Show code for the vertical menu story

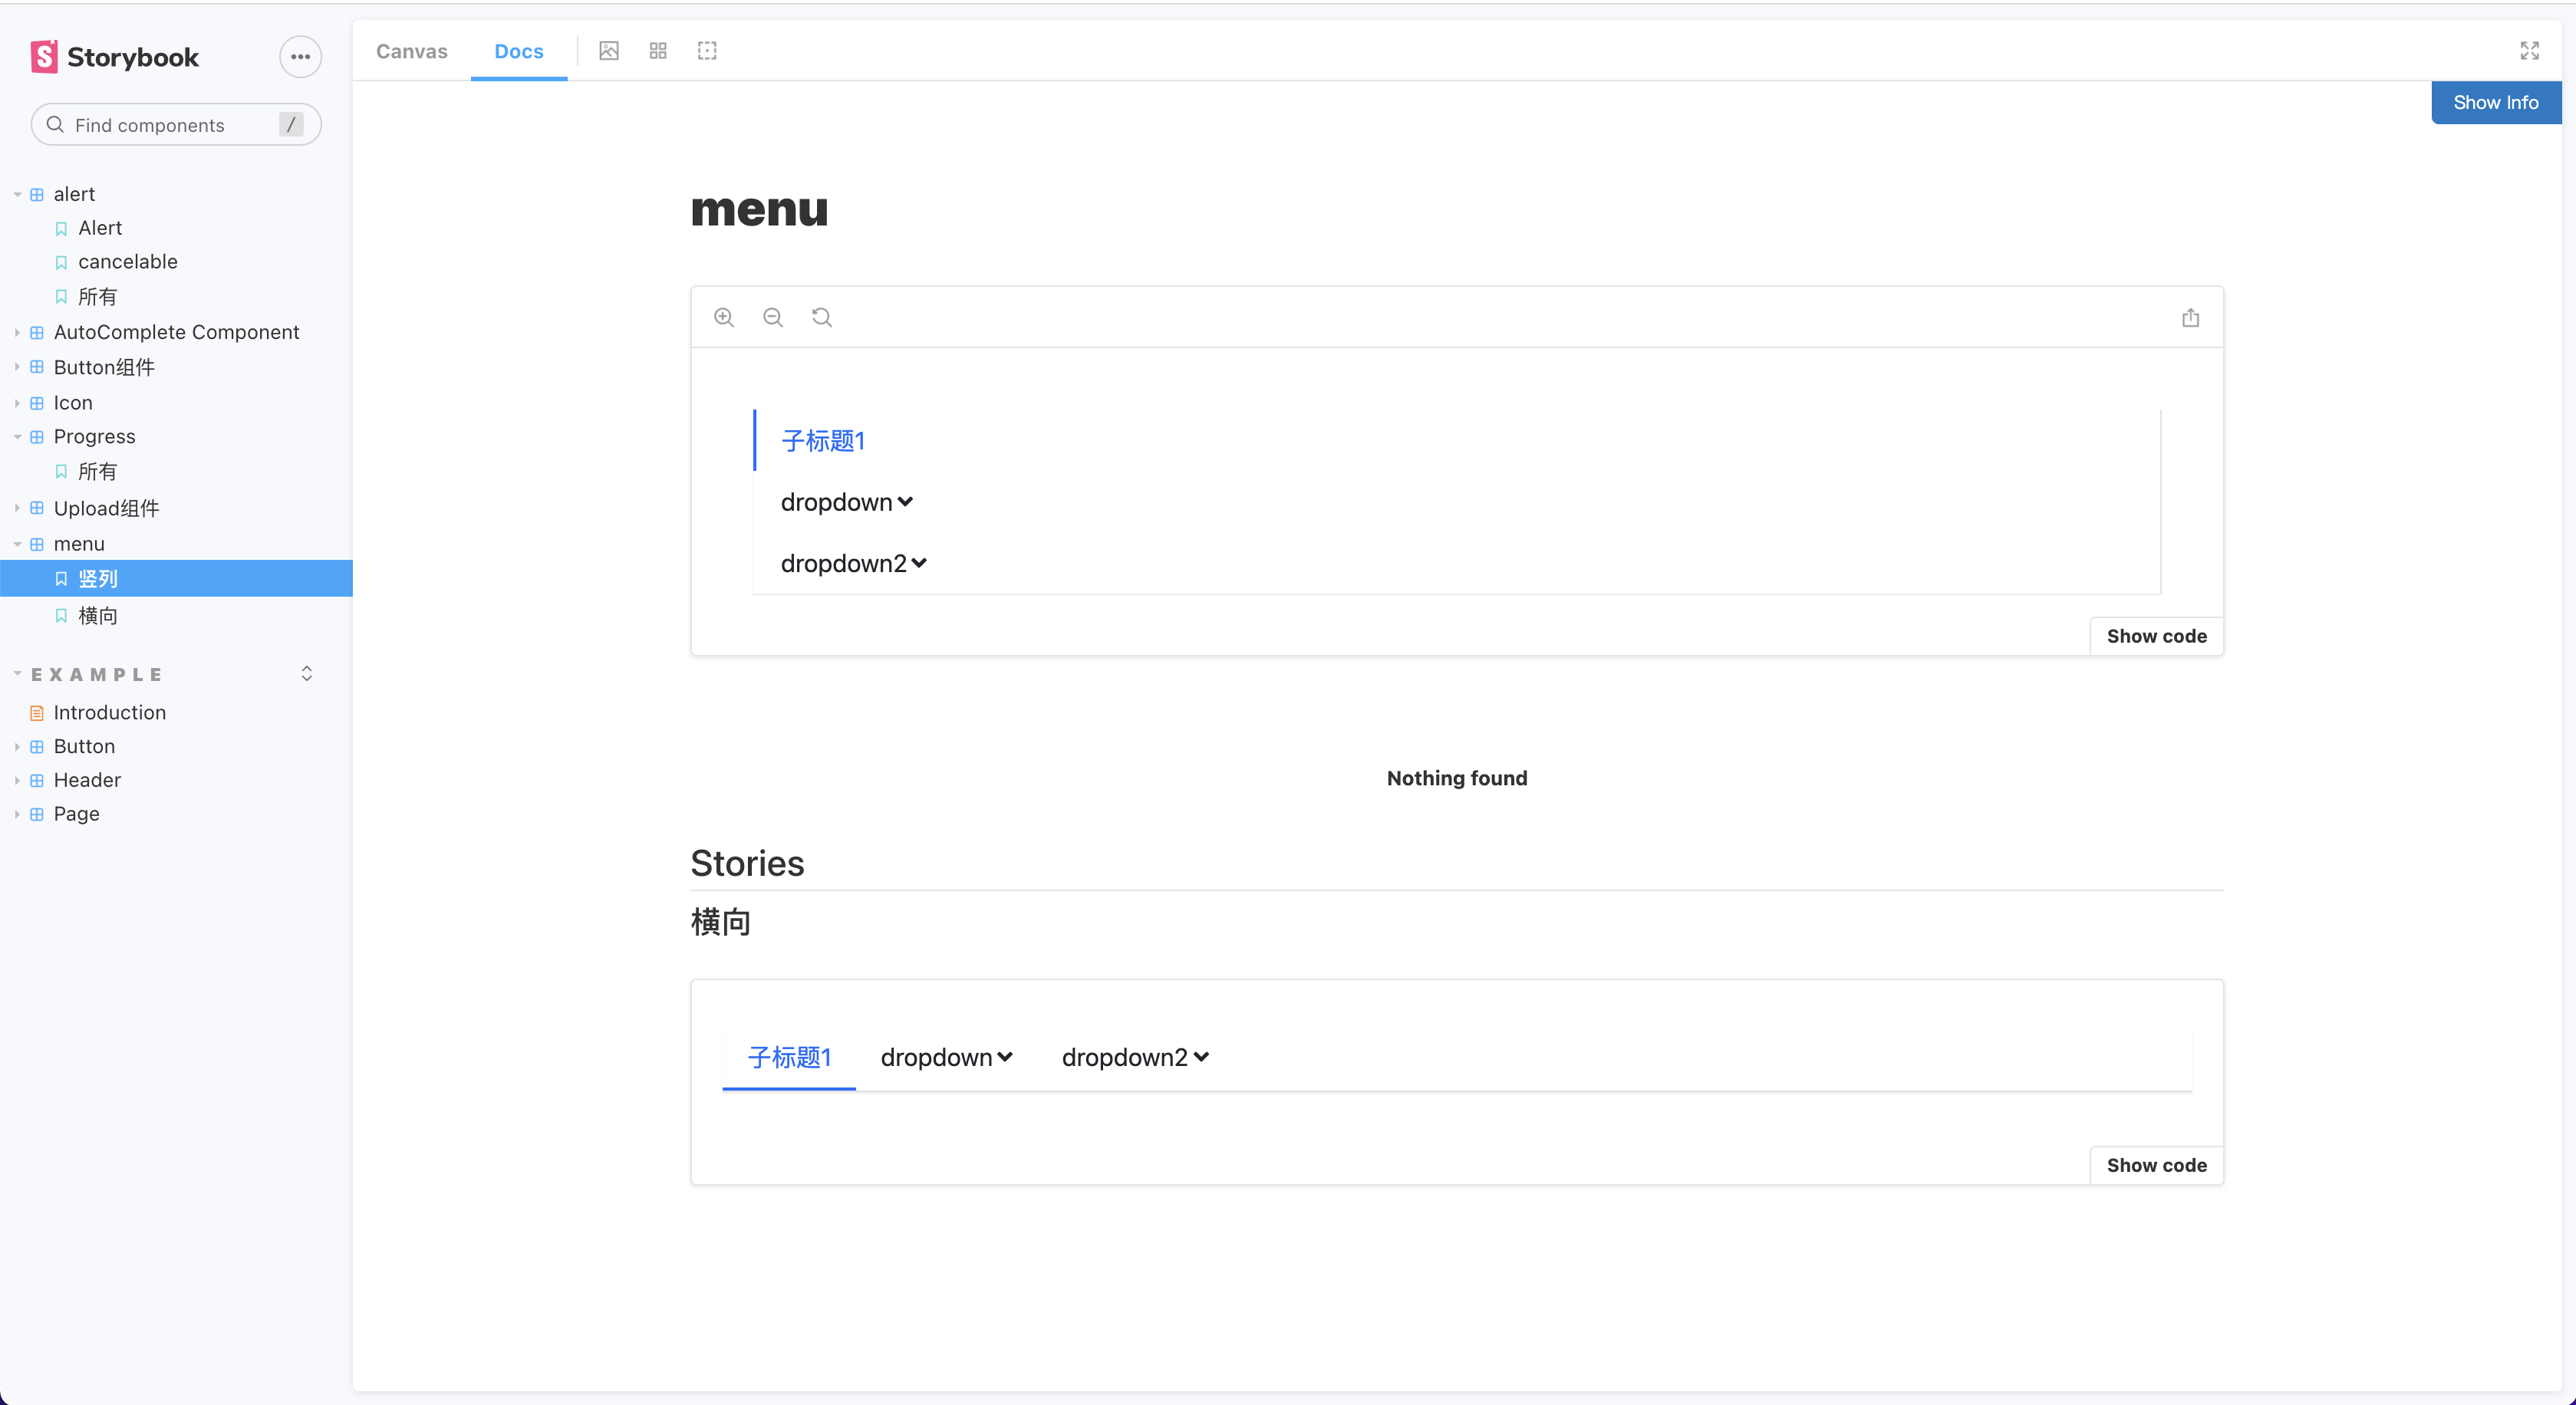(2156, 636)
